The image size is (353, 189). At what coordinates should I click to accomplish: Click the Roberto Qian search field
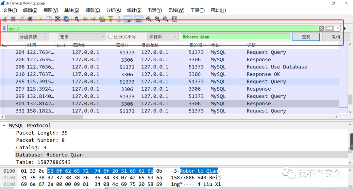coord(235,37)
